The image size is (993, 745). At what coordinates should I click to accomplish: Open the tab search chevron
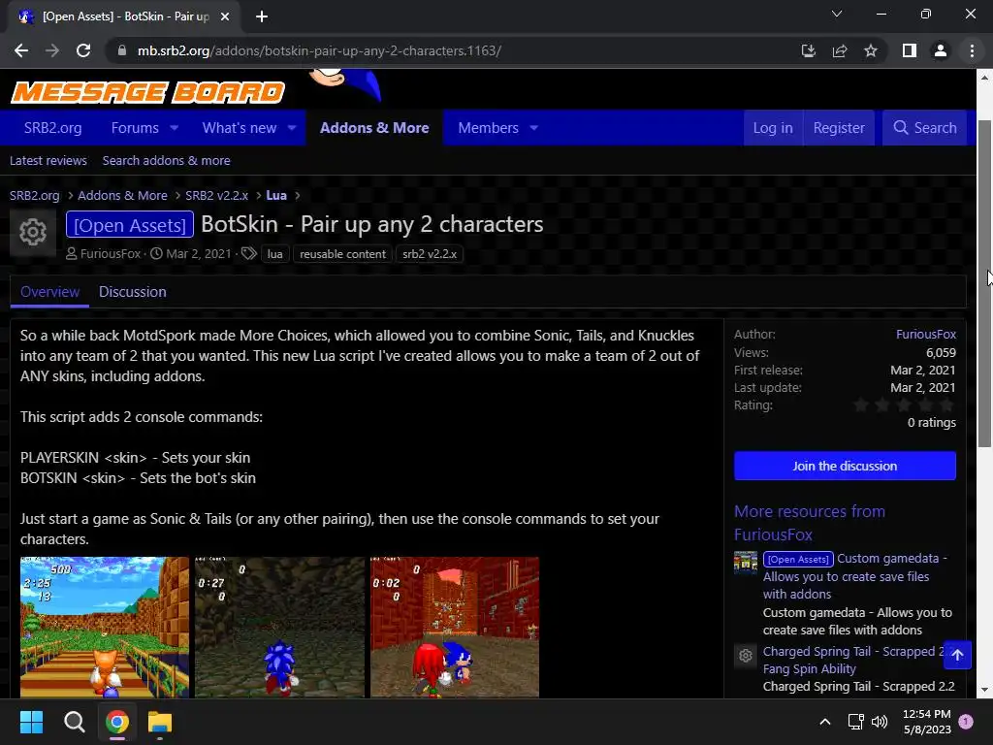837,14
